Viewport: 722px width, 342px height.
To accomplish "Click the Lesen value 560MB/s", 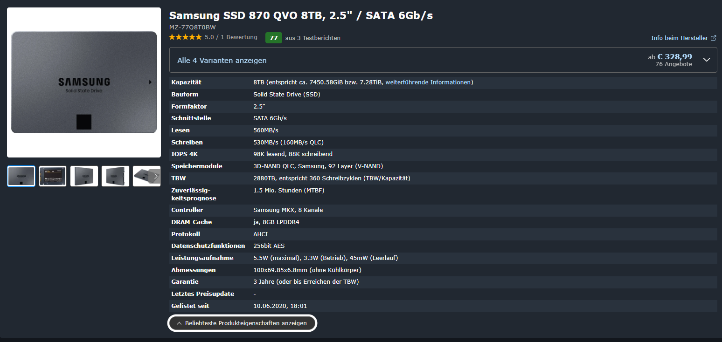I will [x=266, y=130].
